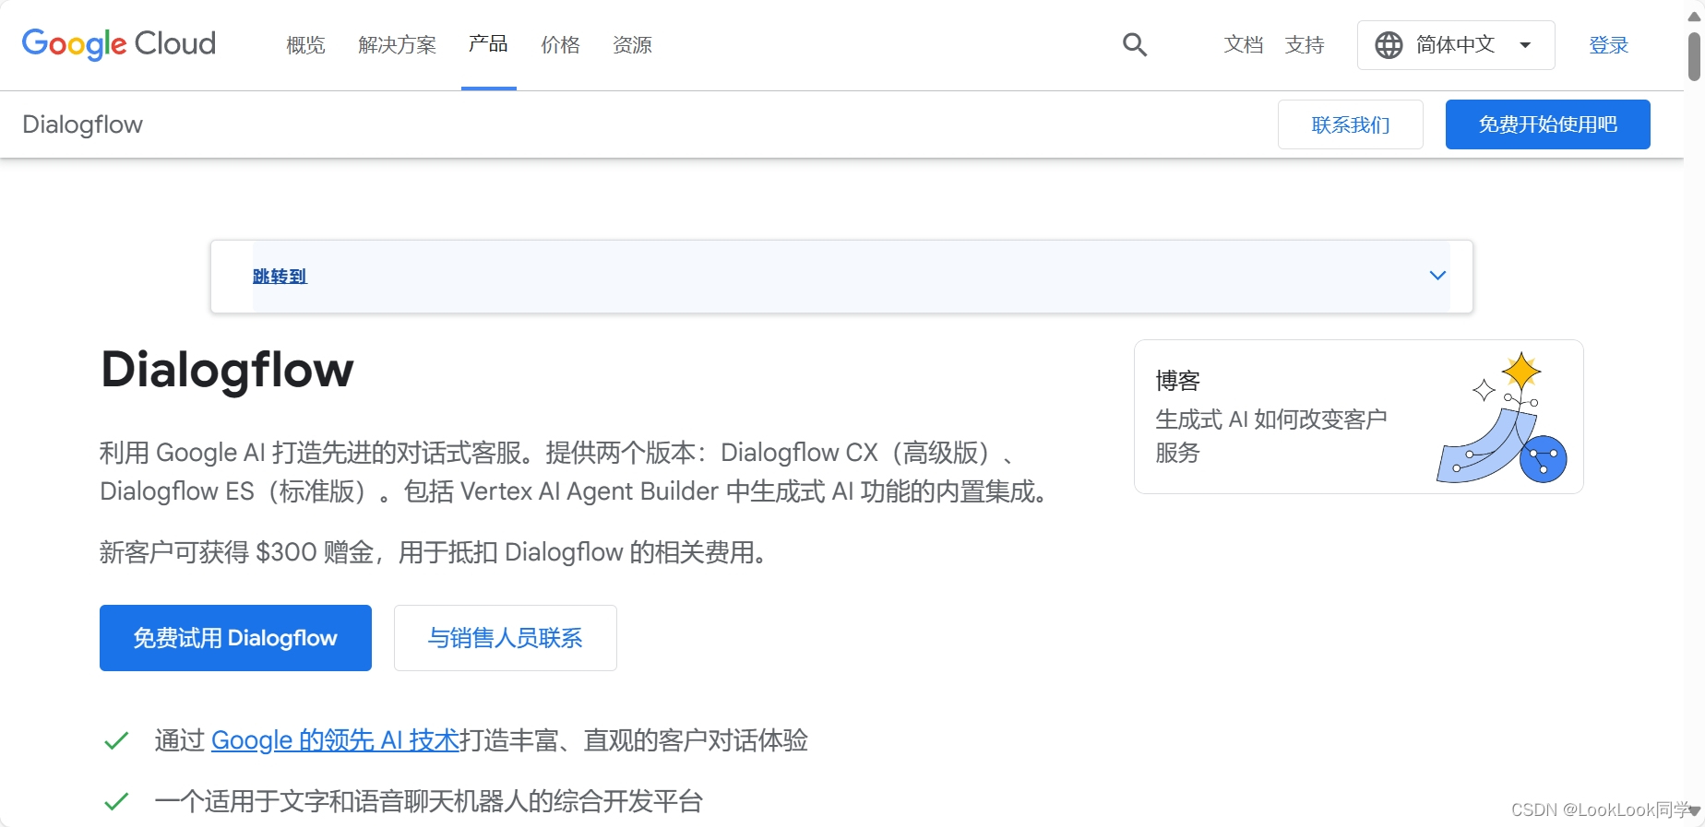
Task: Click the 免费开始使用吧 button
Action: pos(1548,124)
